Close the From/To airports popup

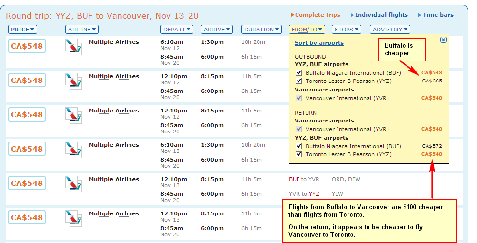click(443, 40)
